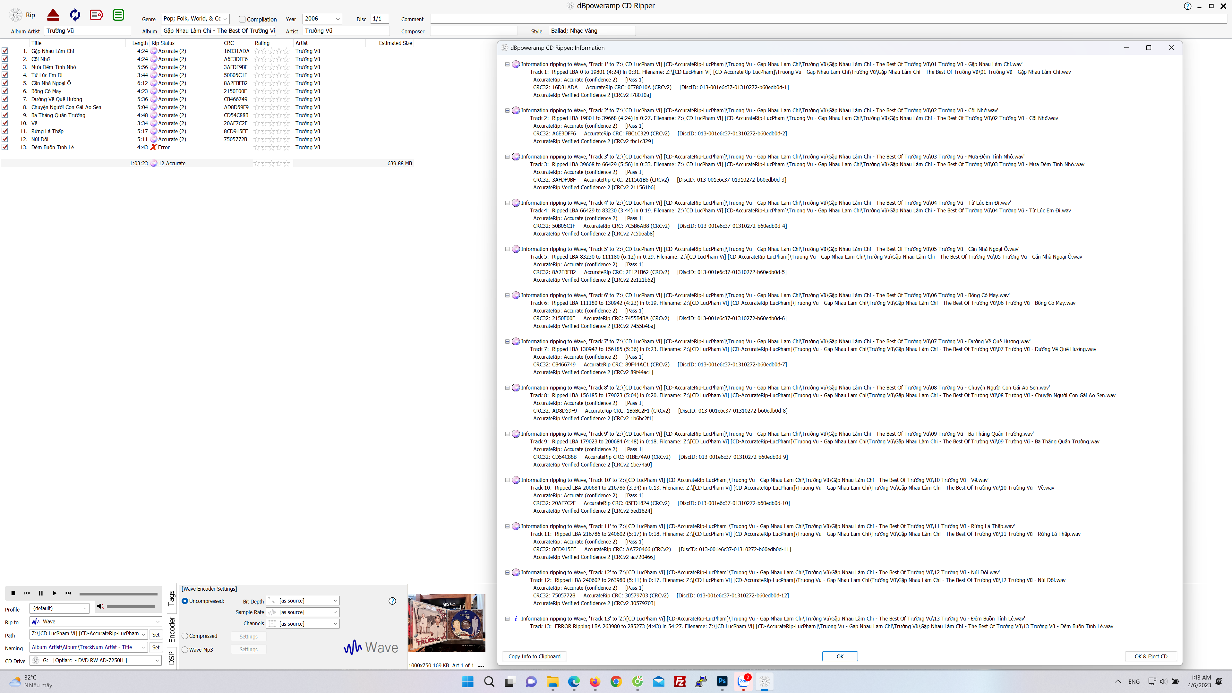Open the CD Drive dropdown
The image size is (1232, 693).
coord(157,661)
